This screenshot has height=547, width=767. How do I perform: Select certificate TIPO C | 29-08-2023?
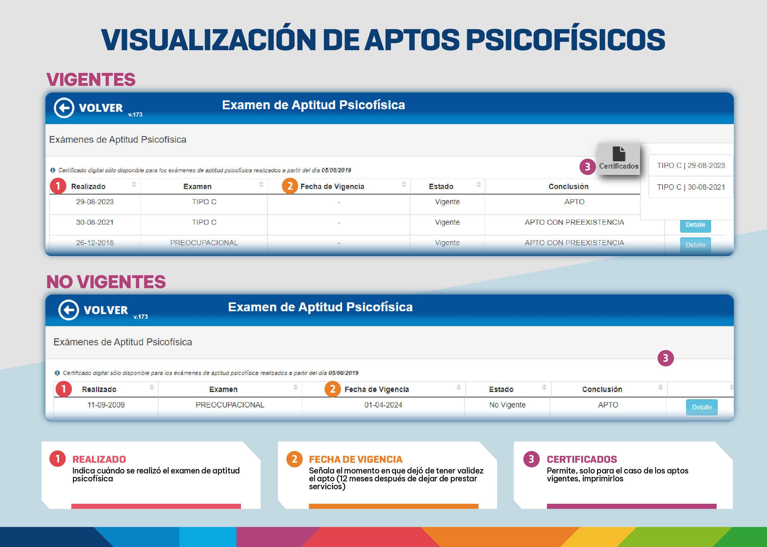(691, 165)
